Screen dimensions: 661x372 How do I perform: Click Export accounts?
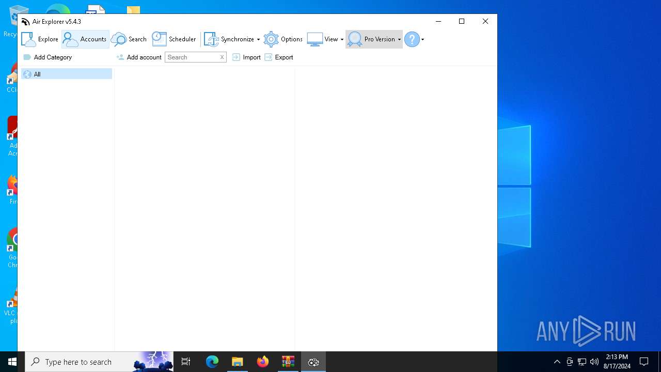[x=279, y=57]
